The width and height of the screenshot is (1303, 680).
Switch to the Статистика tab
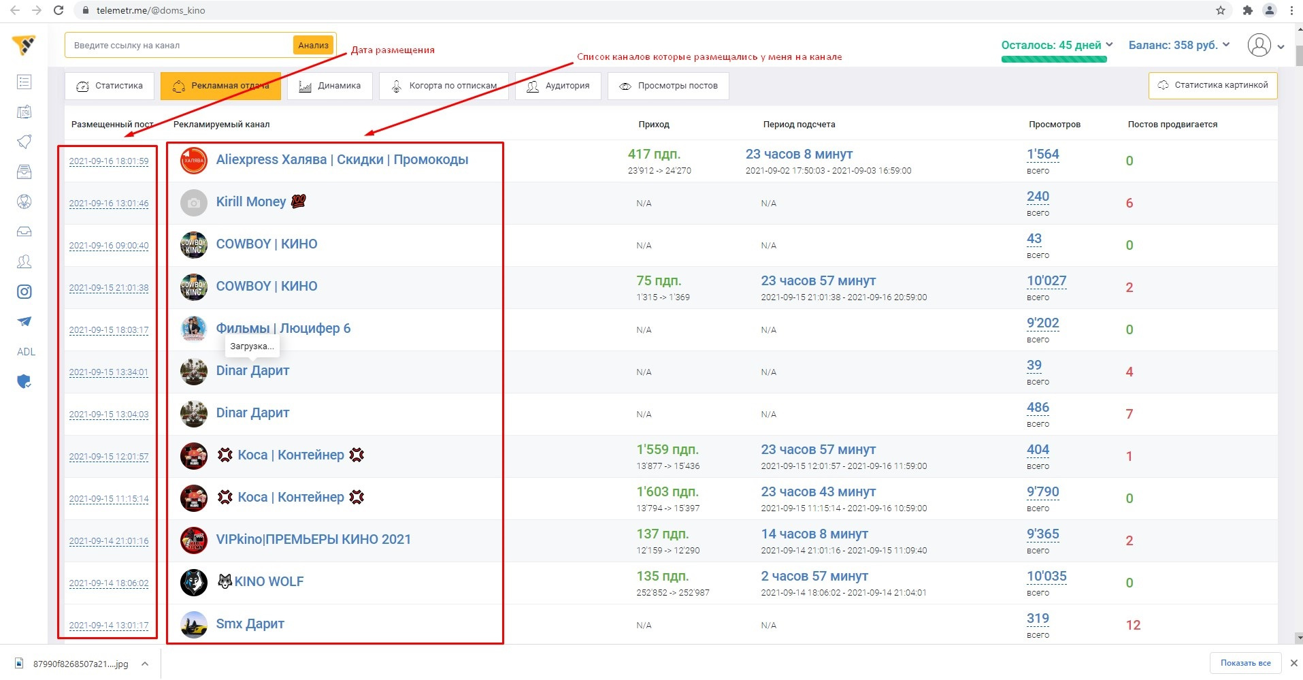tap(110, 86)
